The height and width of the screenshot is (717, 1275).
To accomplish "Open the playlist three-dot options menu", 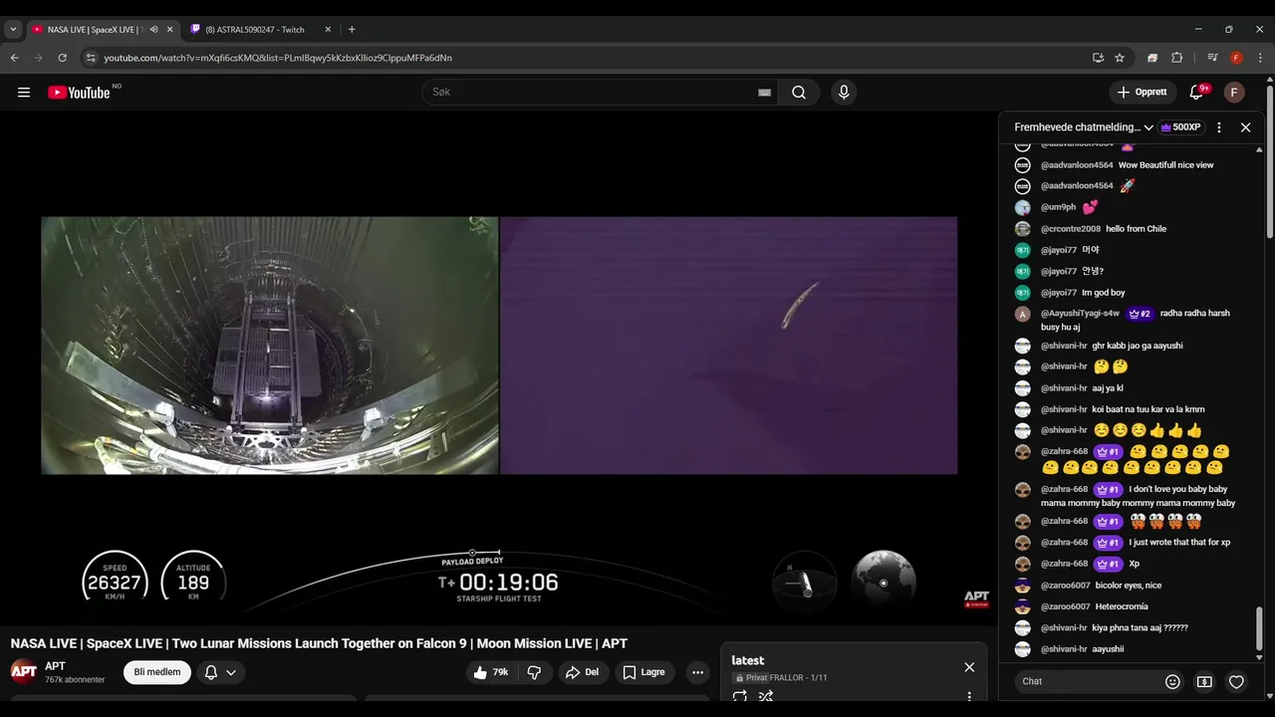I will pyautogui.click(x=969, y=697).
